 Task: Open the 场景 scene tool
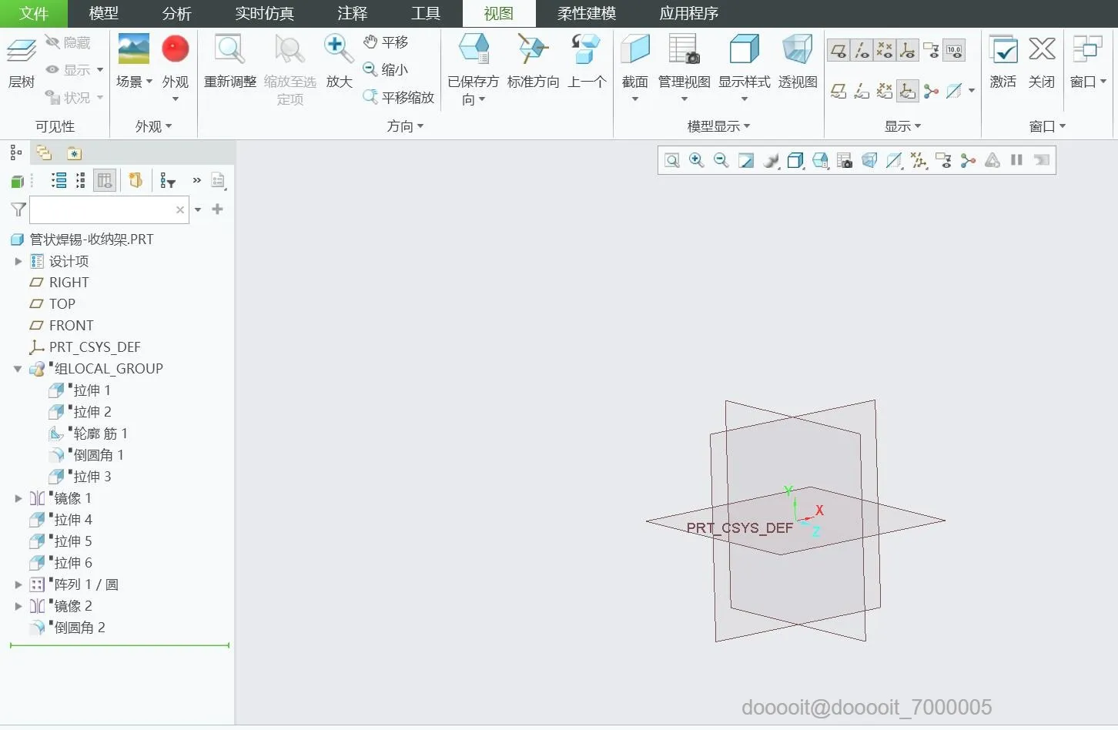click(133, 62)
